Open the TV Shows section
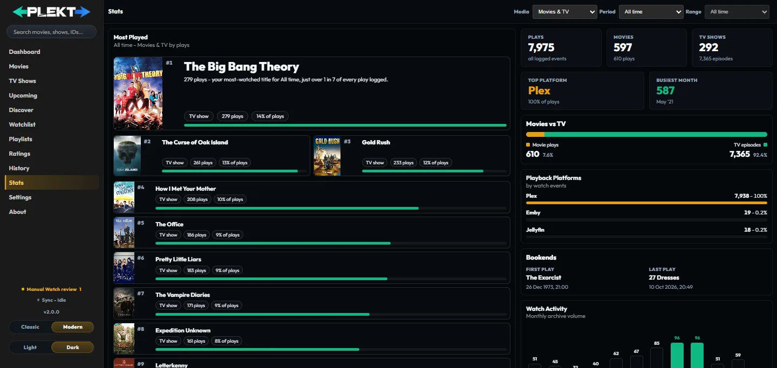This screenshot has height=368, width=777. coord(52,81)
